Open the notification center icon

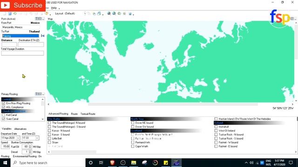click(x=291, y=163)
